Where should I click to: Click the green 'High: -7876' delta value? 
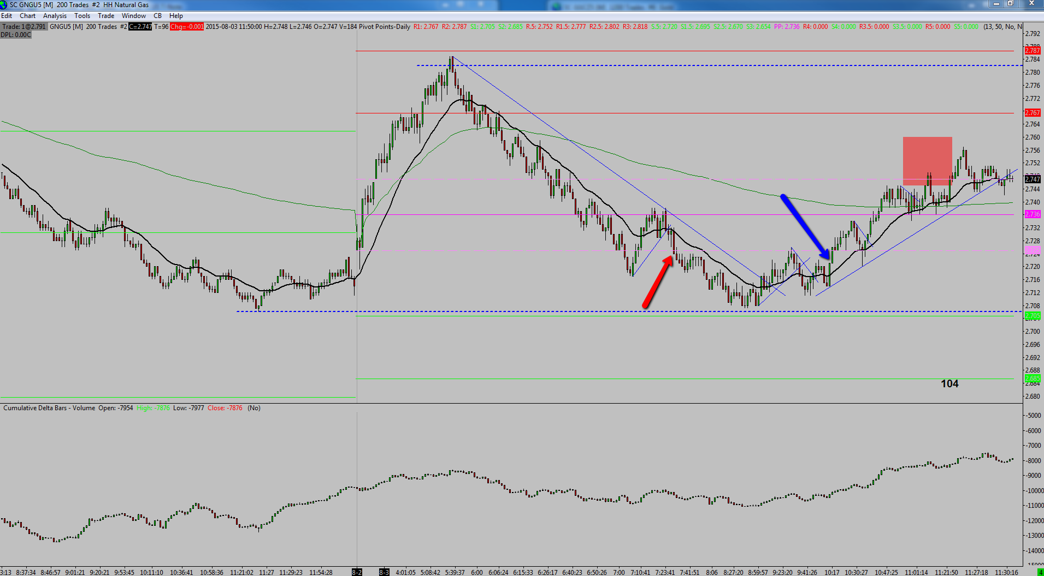click(153, 408)
